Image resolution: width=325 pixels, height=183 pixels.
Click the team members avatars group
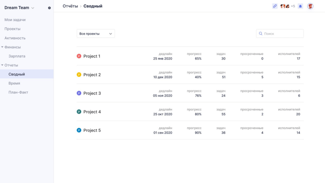(x=285, y=6)
